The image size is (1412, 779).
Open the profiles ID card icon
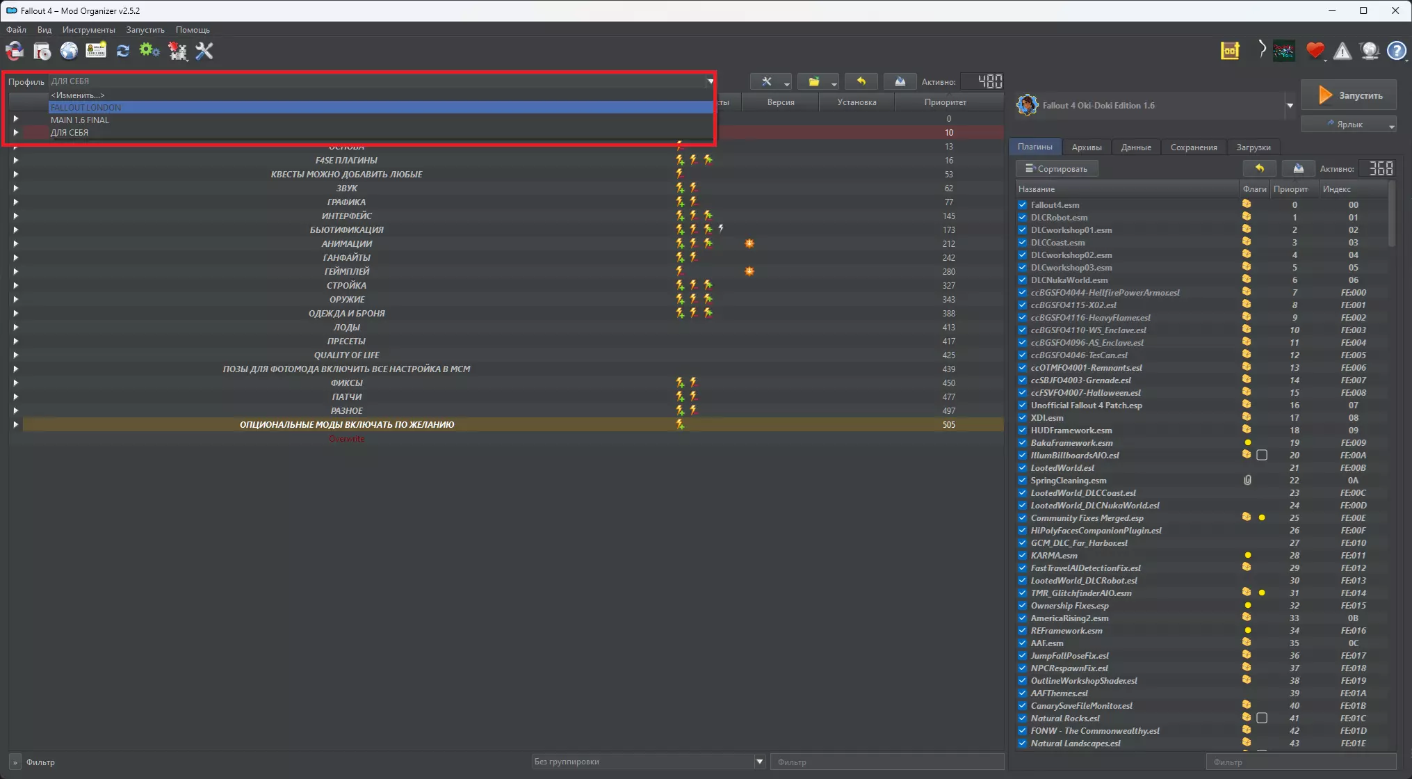click(x=96, y=51)
